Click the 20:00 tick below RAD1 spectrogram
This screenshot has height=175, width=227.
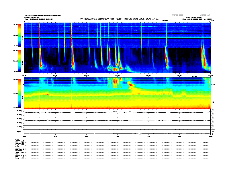[179, 75]
